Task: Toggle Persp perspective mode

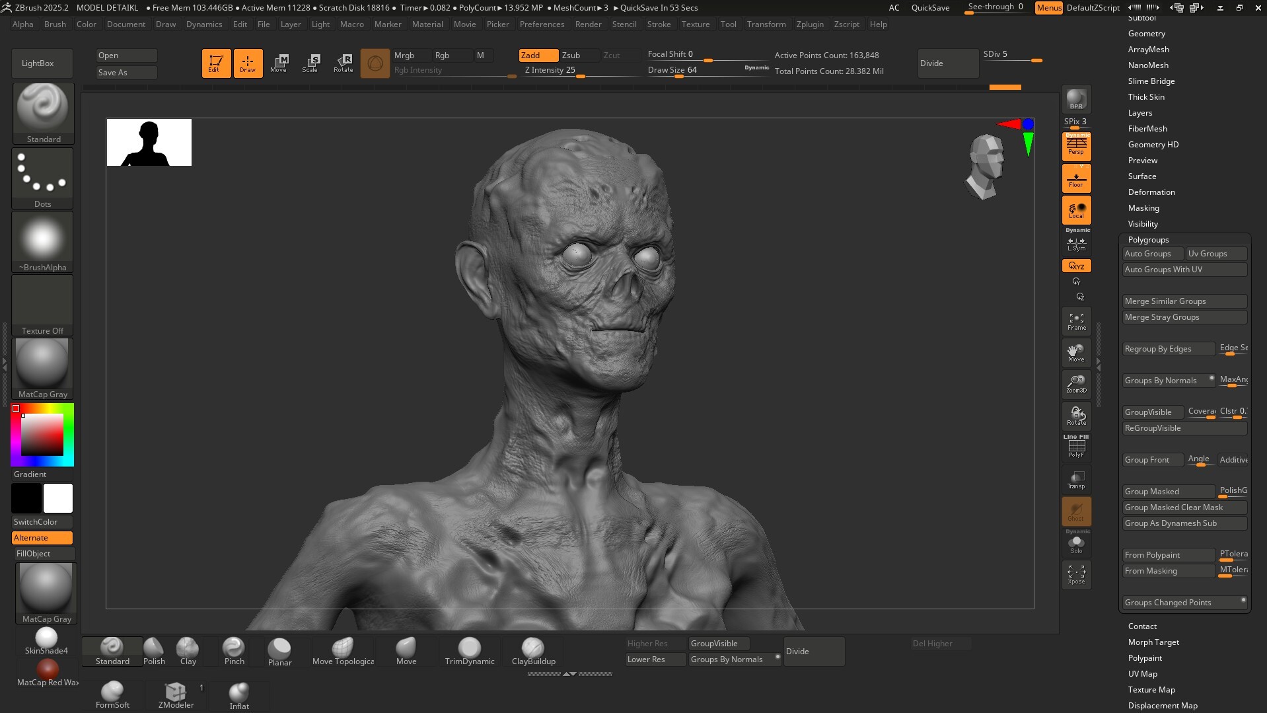Action: [x=1076, y=147]
